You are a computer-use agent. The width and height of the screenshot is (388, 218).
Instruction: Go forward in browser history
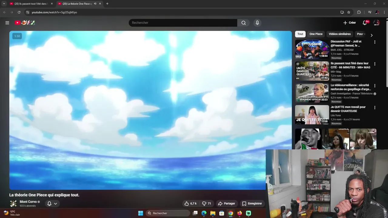pyautogui.click(x=12, y=12)
